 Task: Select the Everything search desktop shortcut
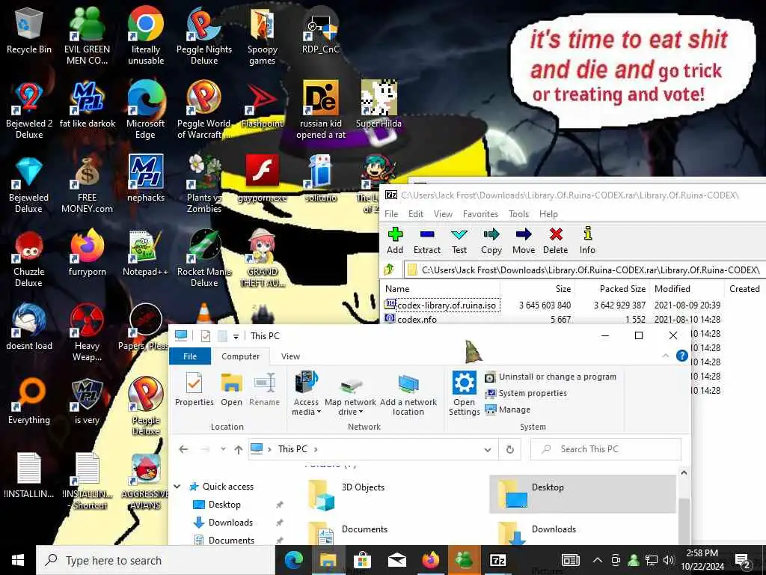click(29, 401)
